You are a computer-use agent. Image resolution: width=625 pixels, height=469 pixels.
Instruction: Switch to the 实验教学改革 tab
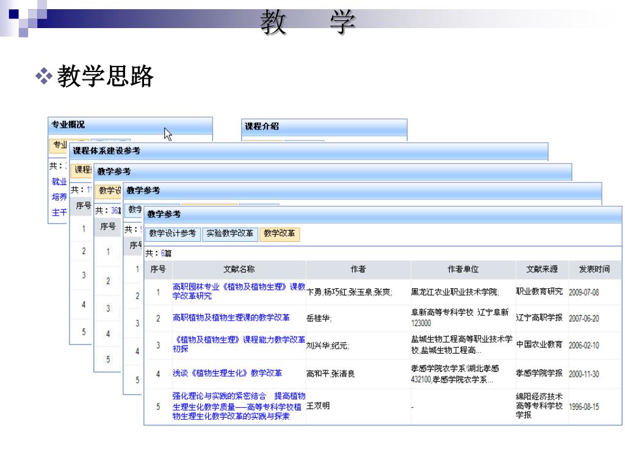(x=229, y=234)
